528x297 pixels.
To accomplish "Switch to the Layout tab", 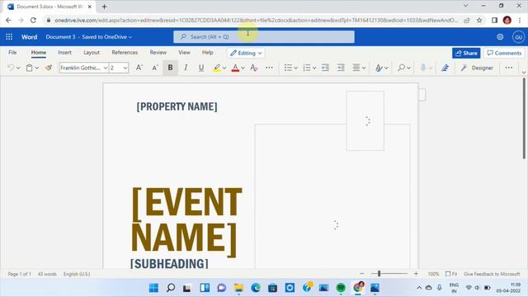I will 92,53.
